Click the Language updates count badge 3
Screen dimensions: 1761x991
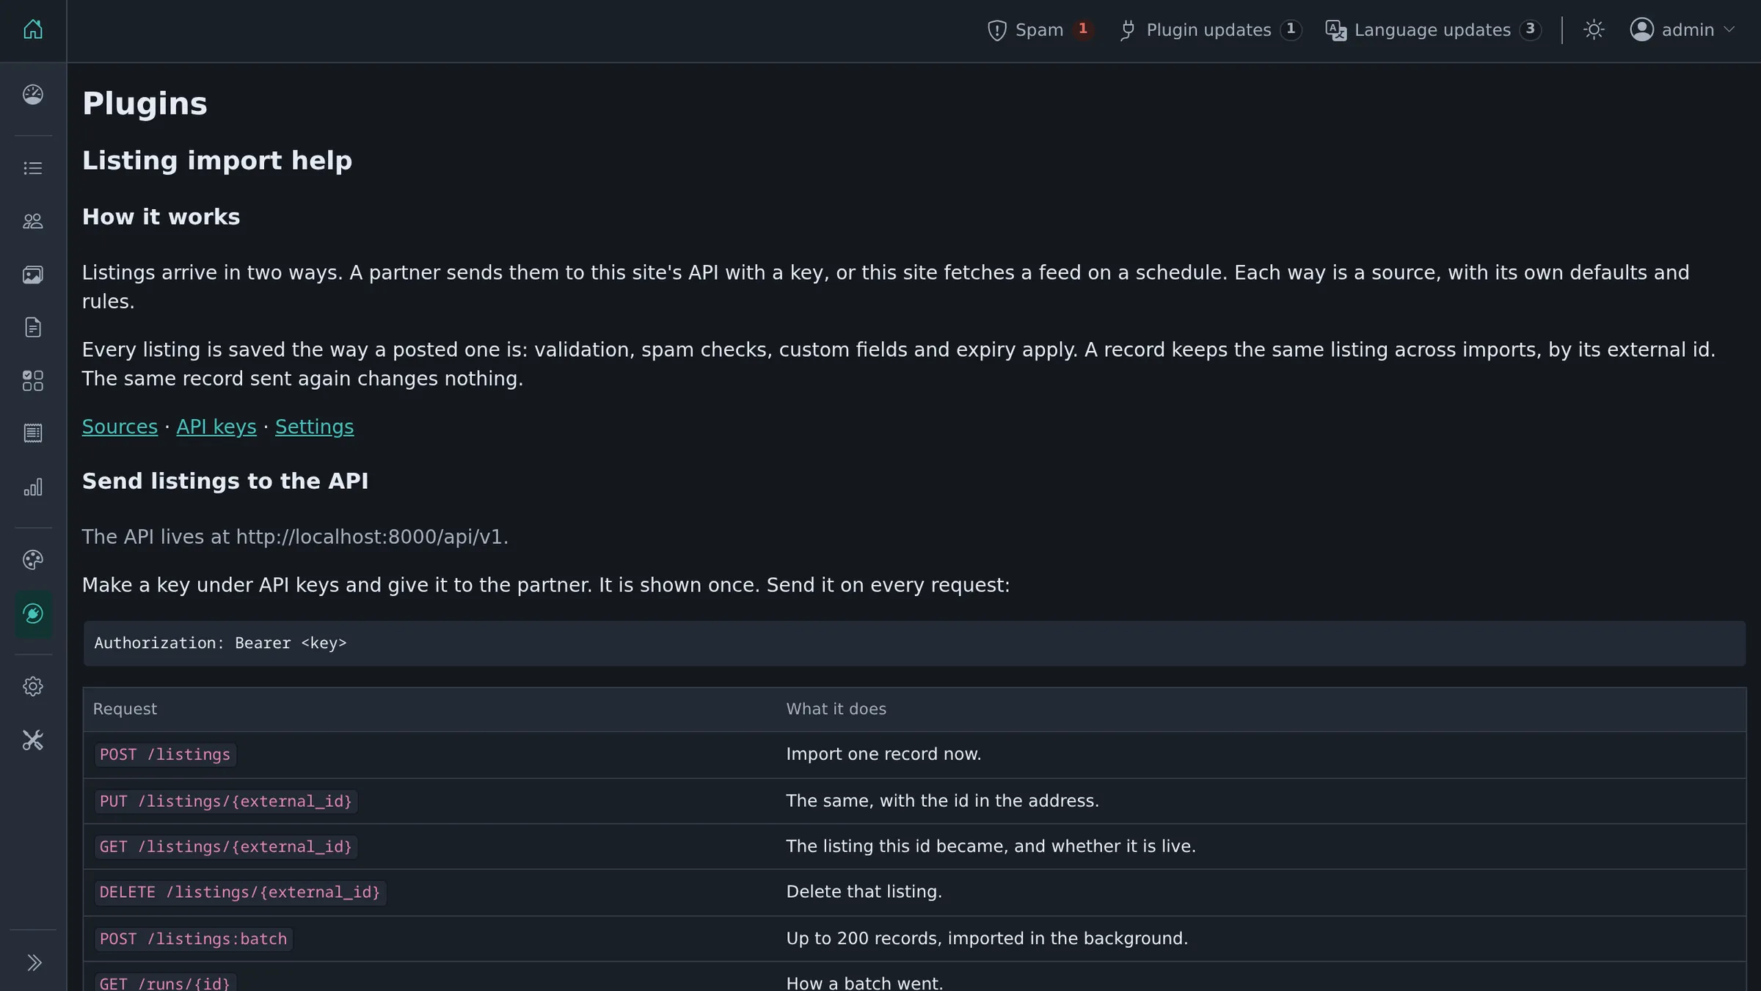pos(1530,29)
